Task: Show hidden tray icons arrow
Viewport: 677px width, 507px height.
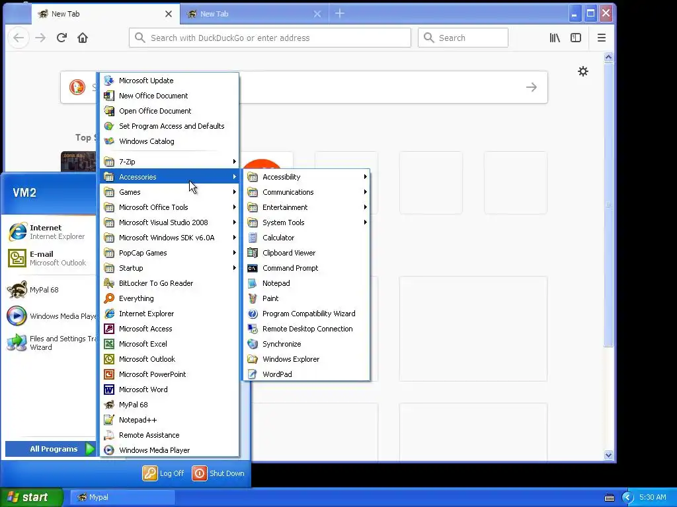Action: (628, 498)
